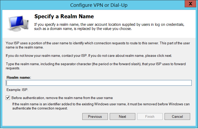Click the greyed-out Finish button

click(x=150, y=116)
